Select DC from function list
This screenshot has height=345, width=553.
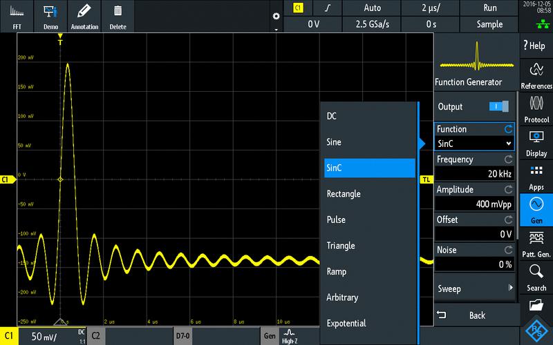[370, 116]
